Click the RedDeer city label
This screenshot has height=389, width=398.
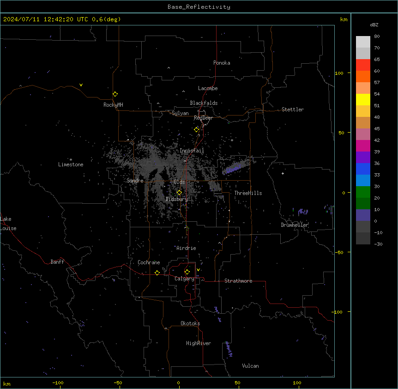point(203,118)
